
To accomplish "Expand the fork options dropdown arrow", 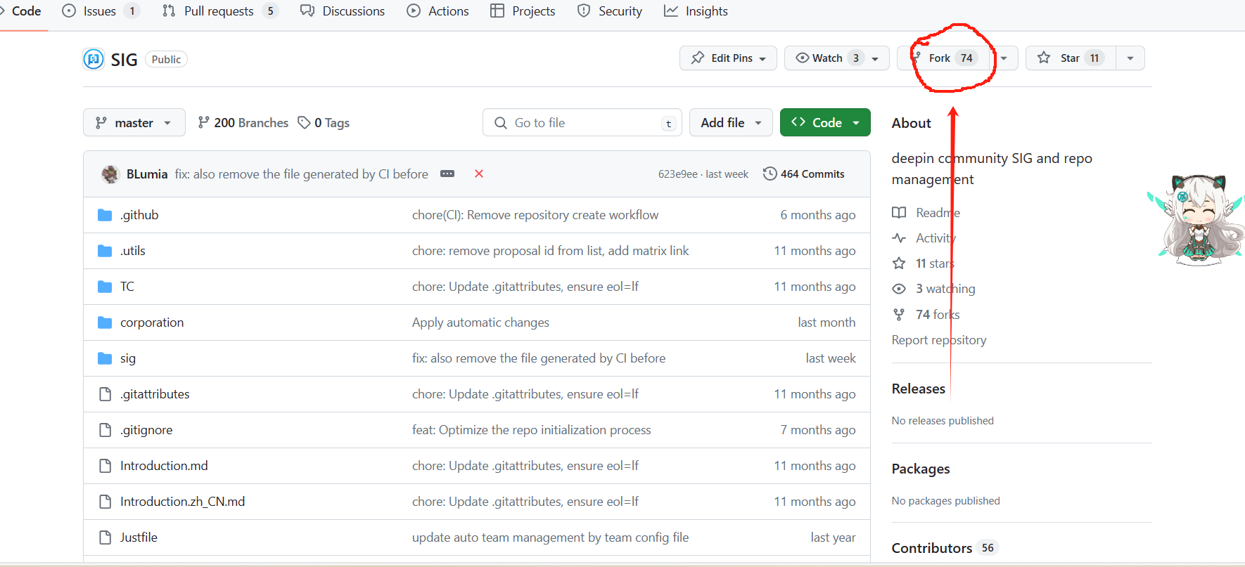I will click(x=1004, y=58).
